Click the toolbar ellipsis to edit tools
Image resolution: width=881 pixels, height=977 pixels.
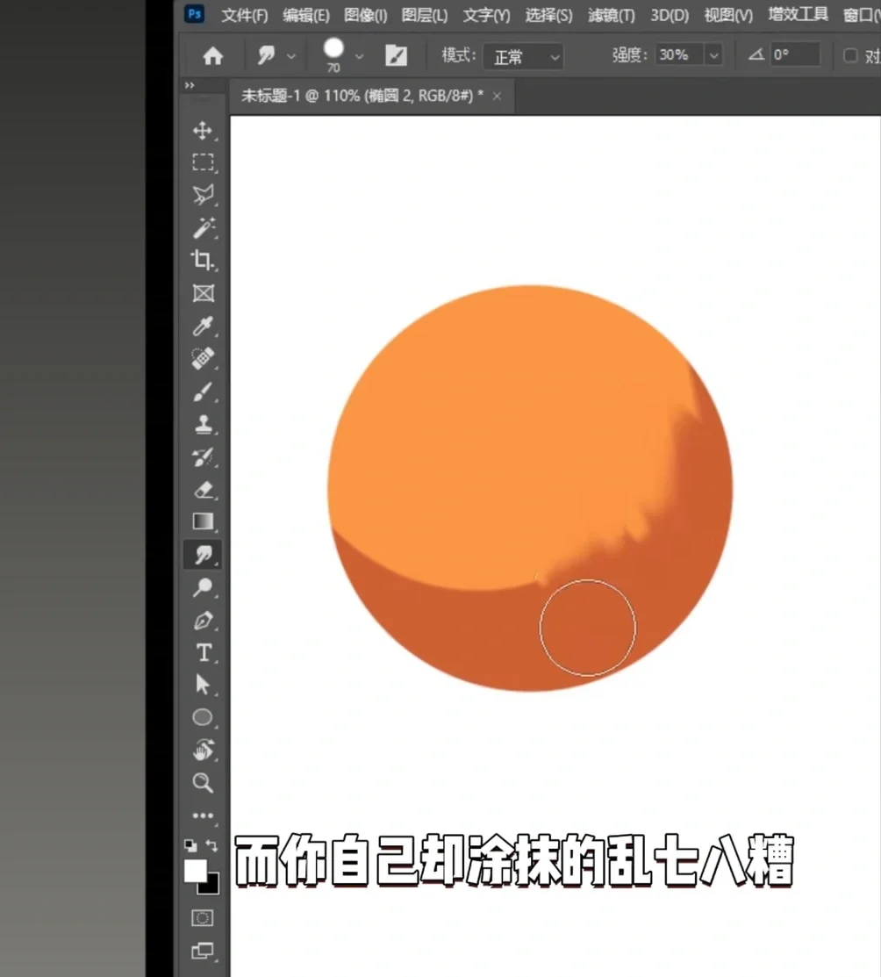coord(203,815)
